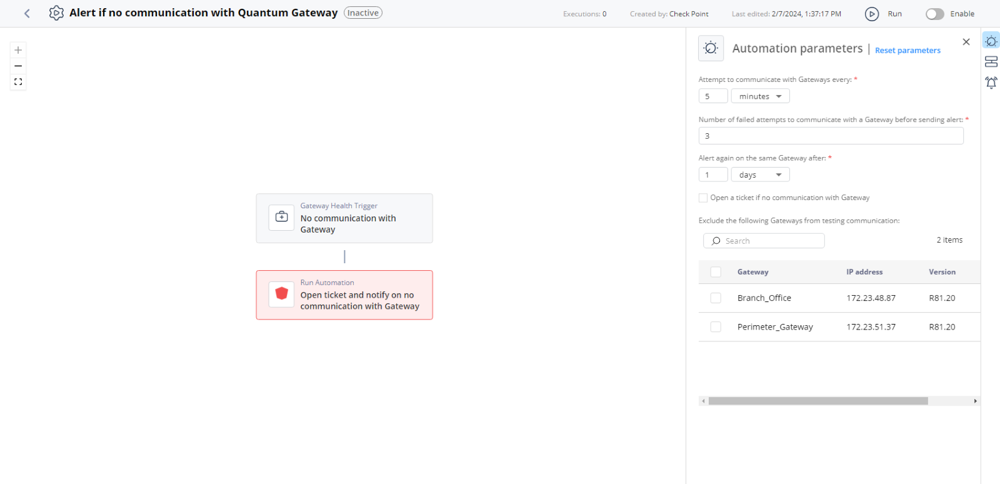Click the Inactive status badge

(363, 13)
